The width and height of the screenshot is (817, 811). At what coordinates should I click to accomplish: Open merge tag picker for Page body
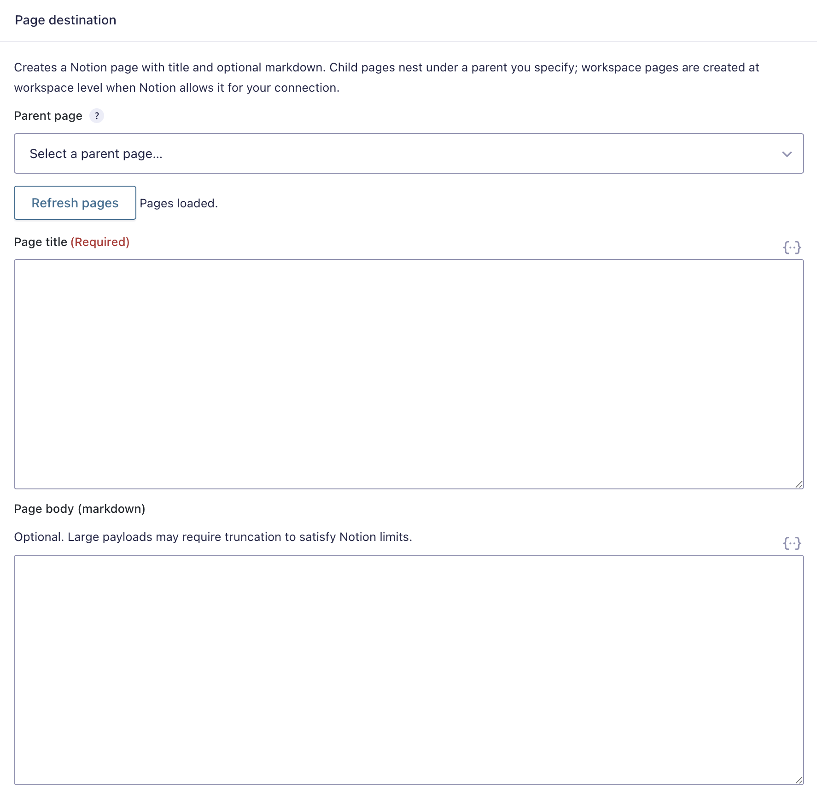pyautogui.click(x=792, y=543)
